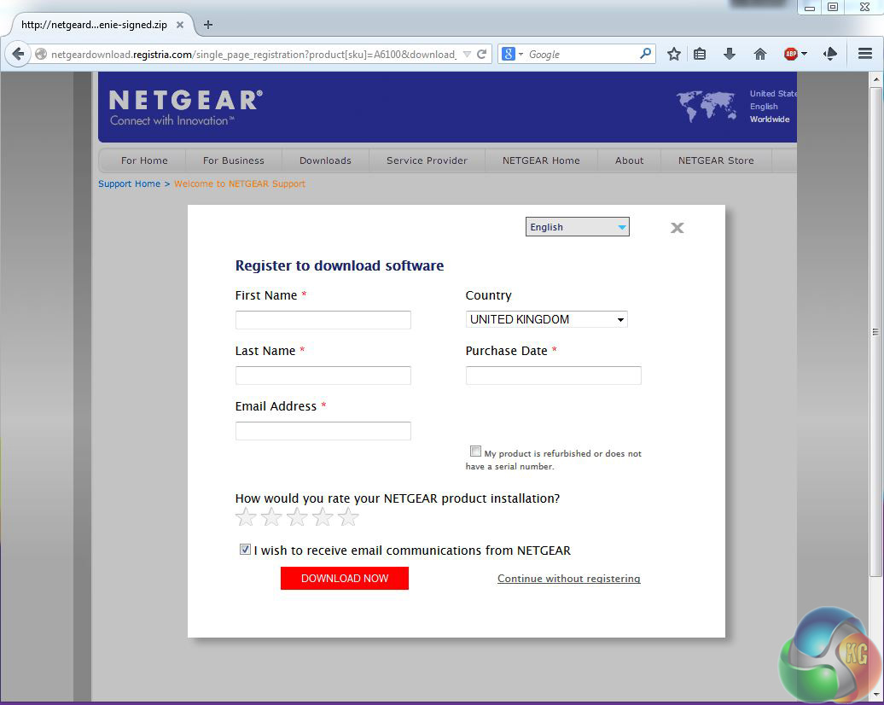Close the registration dialog with X
884x705 pixels.
coord(678,228)
